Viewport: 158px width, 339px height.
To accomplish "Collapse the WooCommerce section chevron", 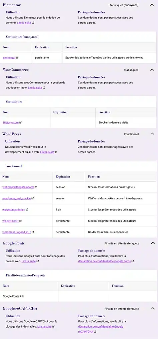I will click(152, 69).
